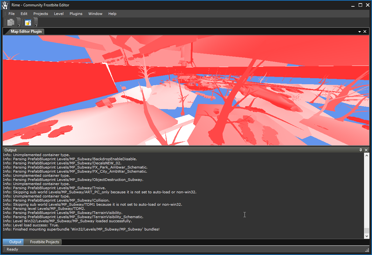Click the grayed copy documents toolbar icon
The height and width of the screenshot is (255, 372).
coord(11,23)
